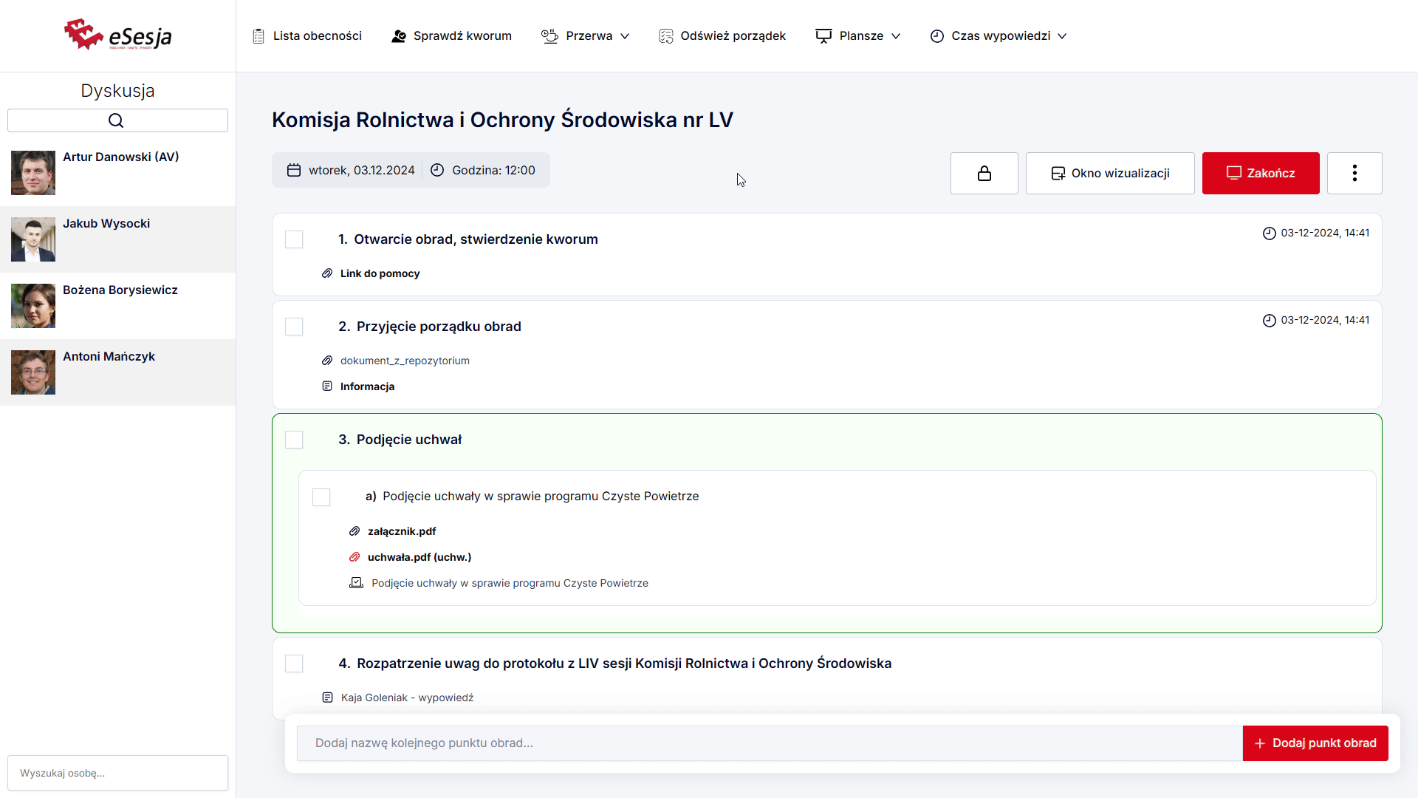
Task: Open the Czas wypowiedzi menu label
Action: tap(1001, 36)
